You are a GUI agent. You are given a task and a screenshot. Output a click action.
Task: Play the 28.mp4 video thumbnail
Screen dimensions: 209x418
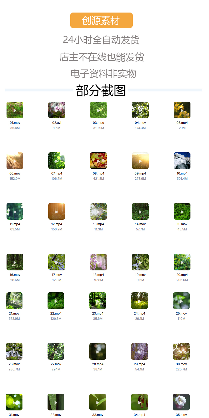(x=98, y=351)
